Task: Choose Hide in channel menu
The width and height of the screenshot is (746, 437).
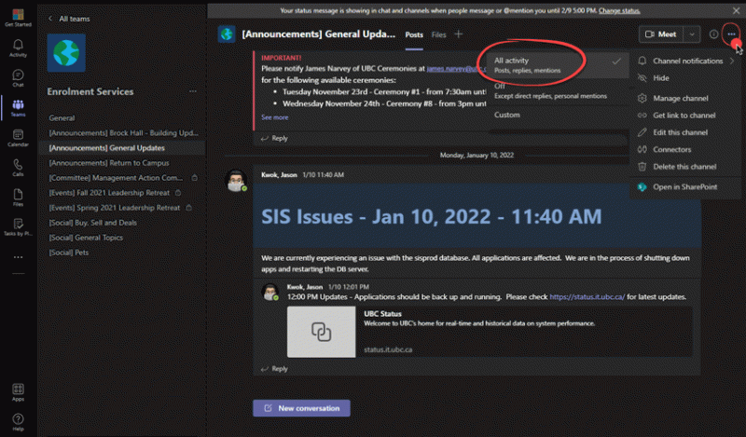Action: pyautogui.click(x=685, y=78)
